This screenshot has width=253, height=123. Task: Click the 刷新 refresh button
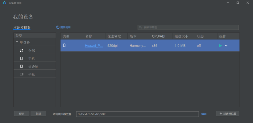(x=38, y=113)
